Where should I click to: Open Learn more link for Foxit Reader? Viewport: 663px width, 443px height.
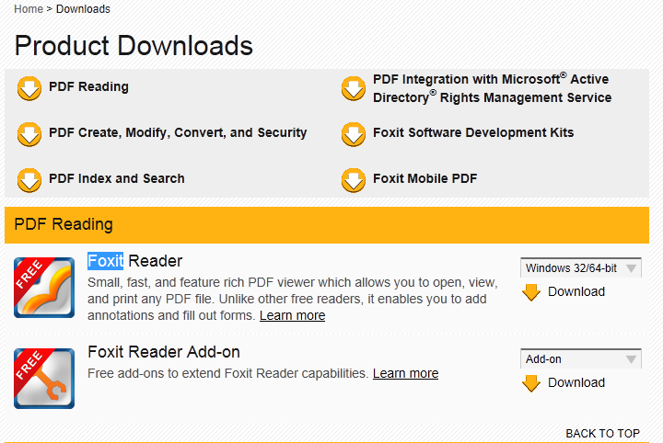pyautogui.click(x=292, y=315)
